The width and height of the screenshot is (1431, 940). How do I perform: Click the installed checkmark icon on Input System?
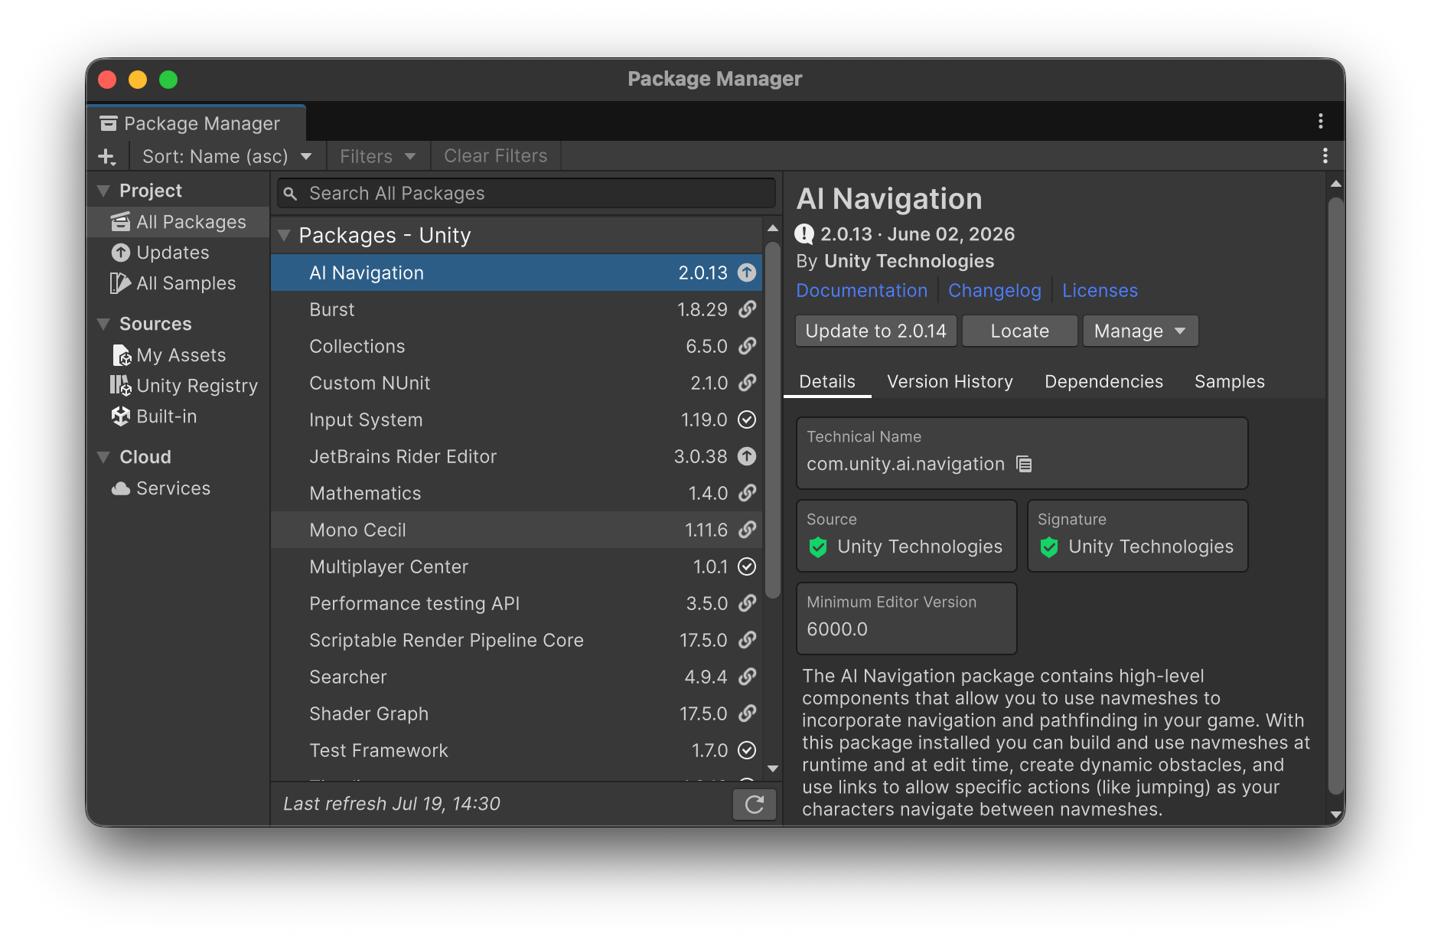coord(747,419)
